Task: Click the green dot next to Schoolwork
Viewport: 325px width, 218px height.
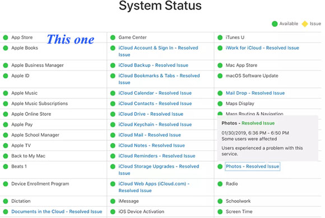Action: tap(220, 201)
